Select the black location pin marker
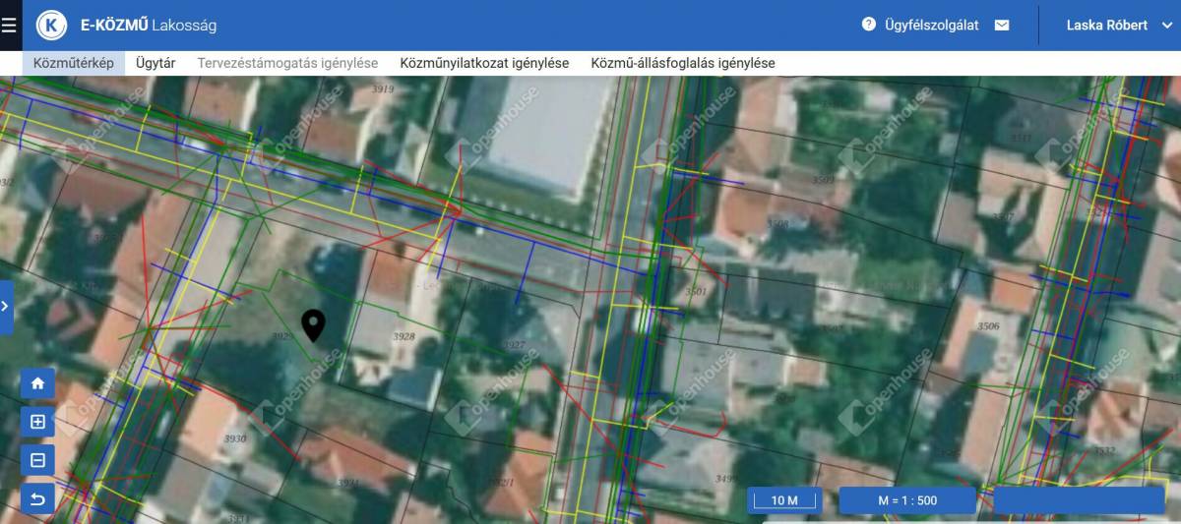1181x524 pixels. (313, 324)
